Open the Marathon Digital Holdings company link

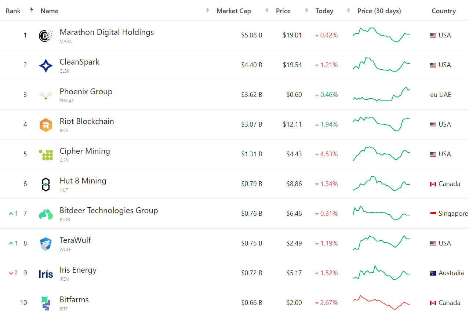(x=107, y=32)
